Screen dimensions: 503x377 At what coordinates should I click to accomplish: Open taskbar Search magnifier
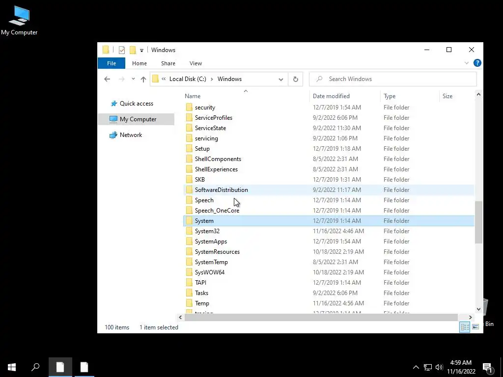click(35, 367)
